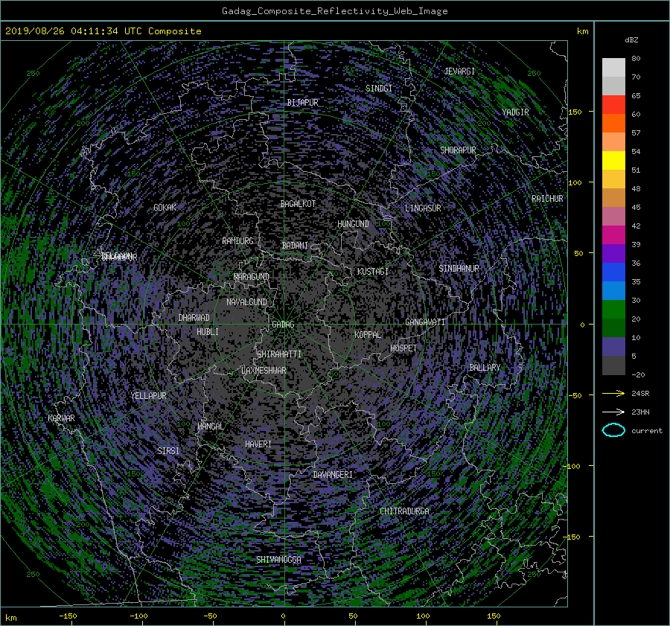Click the km unit label at top right

[x=582, y=31]
